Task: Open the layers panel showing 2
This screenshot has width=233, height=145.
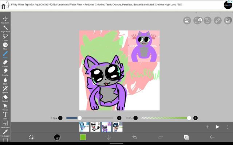Action: [x=186, y=137]
